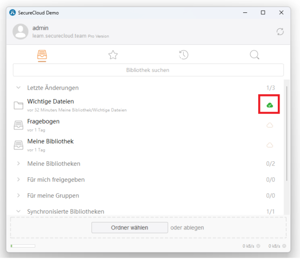Click the 0/2 count next to Meine Bibliotheken
The height and width of the screenshot is (264, 300).
click(x=271, y=164)
